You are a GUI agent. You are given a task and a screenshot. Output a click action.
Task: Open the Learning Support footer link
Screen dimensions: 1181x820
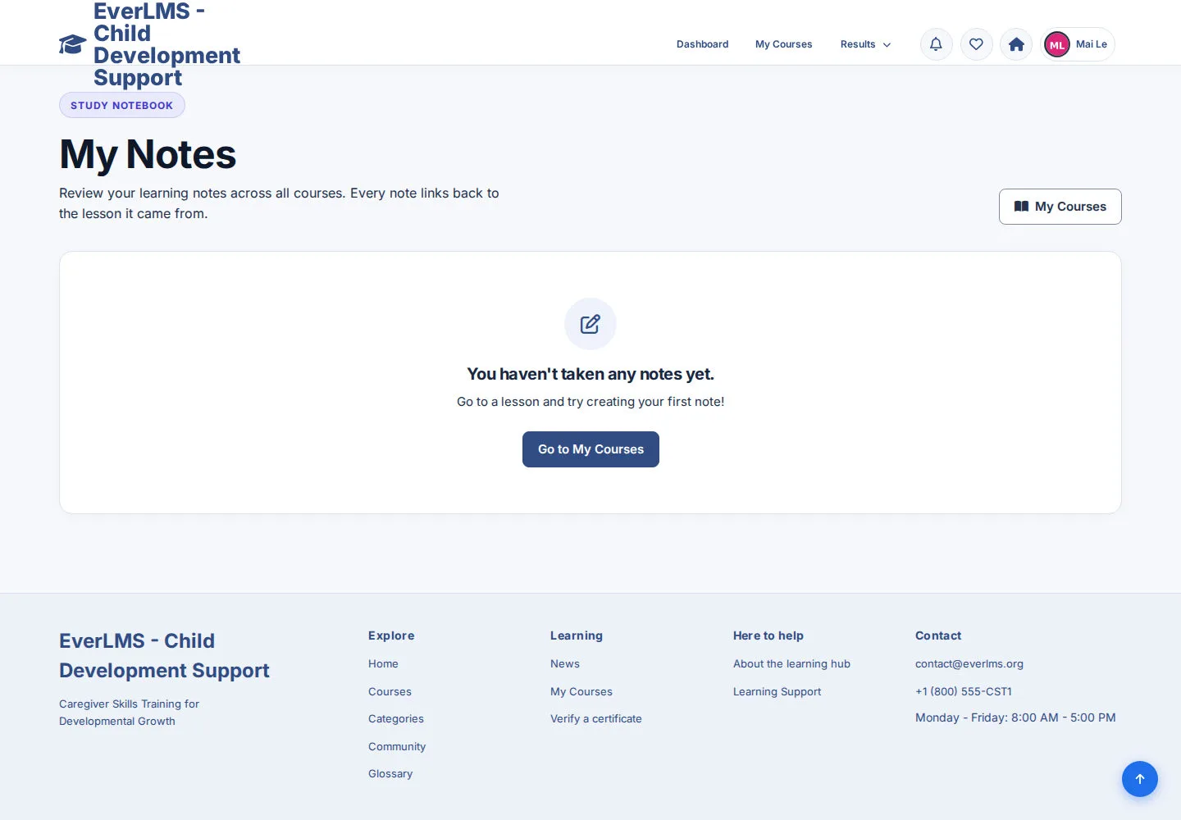pyautogui.click(x=777, y=691)
